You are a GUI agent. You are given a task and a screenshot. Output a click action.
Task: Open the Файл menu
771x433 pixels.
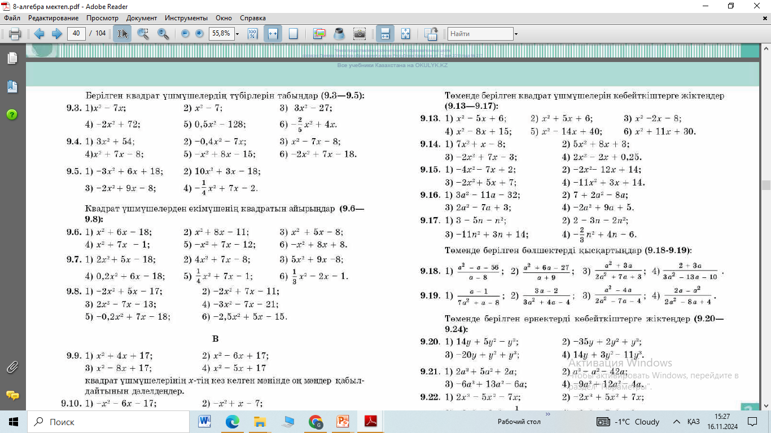12,18
